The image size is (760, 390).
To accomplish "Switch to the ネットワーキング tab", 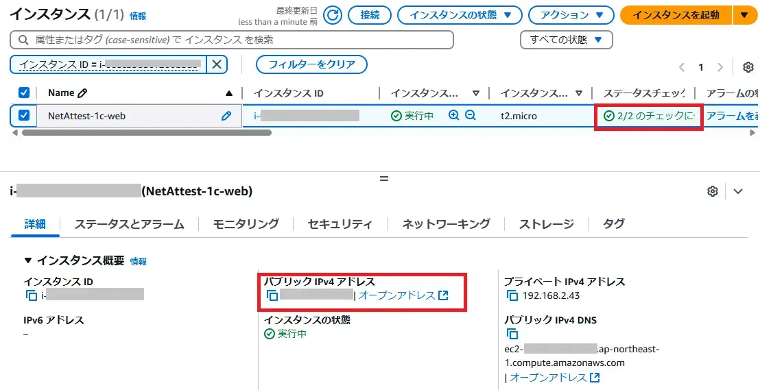I will [446, 224].
